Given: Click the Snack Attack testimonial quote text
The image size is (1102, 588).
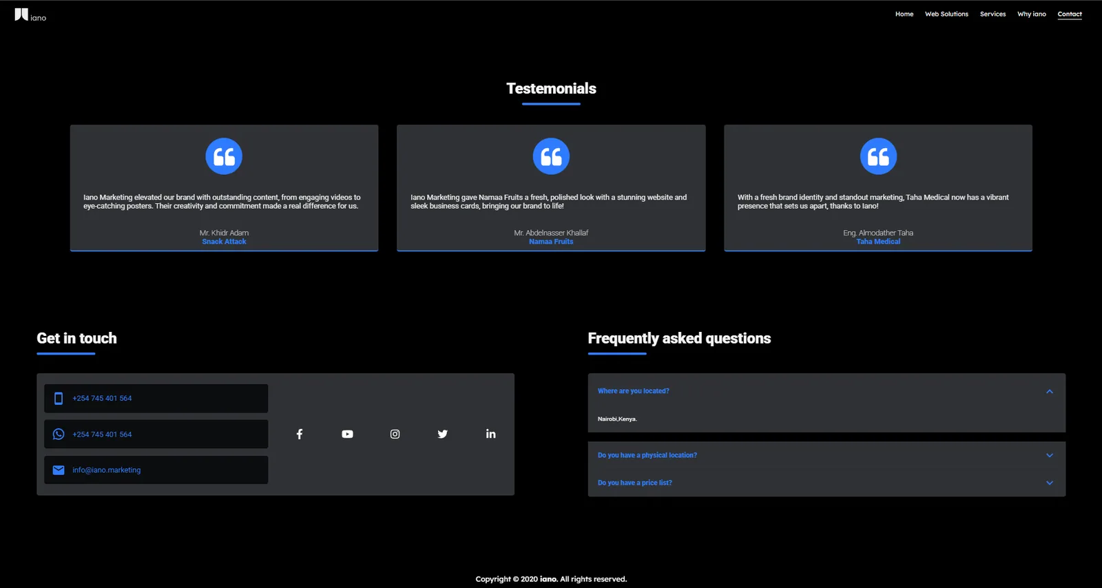Looking at the screenshot, I should (x=222, y=202).
